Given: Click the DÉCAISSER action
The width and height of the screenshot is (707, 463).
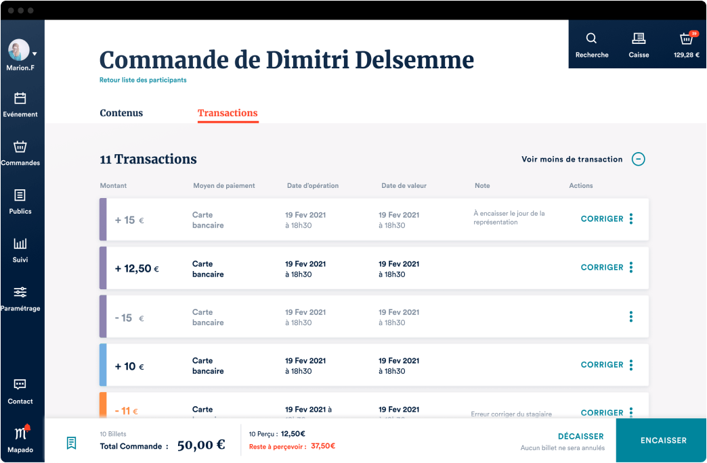Looking at the screenshot, I should point(580,436).
